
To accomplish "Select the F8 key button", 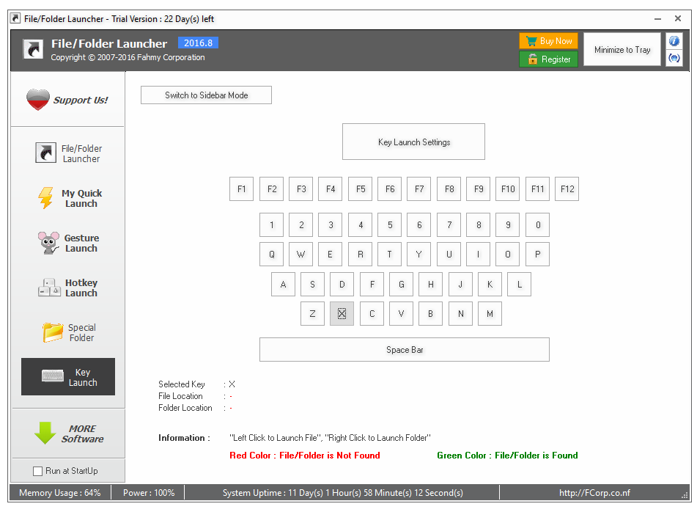I will (x=449, y=189).
